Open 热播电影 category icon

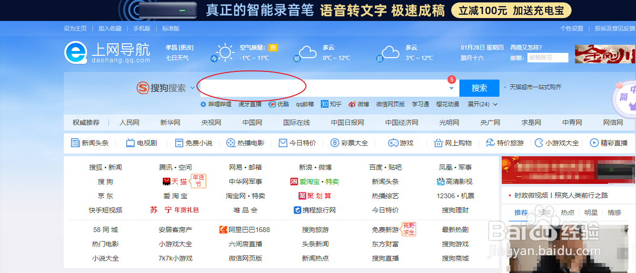[230, 143]
